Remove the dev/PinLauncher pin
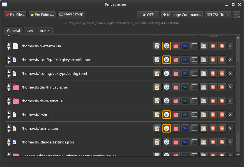This screenshot has width=244, height=167. [231, 87]
